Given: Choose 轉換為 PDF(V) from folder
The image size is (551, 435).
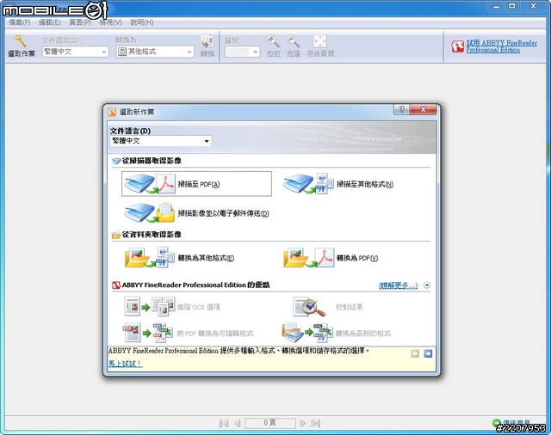Looking at the screenshot, I should (331, 258).
